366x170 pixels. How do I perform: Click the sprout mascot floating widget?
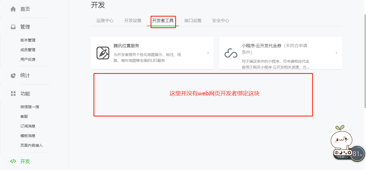pos(341,137)
